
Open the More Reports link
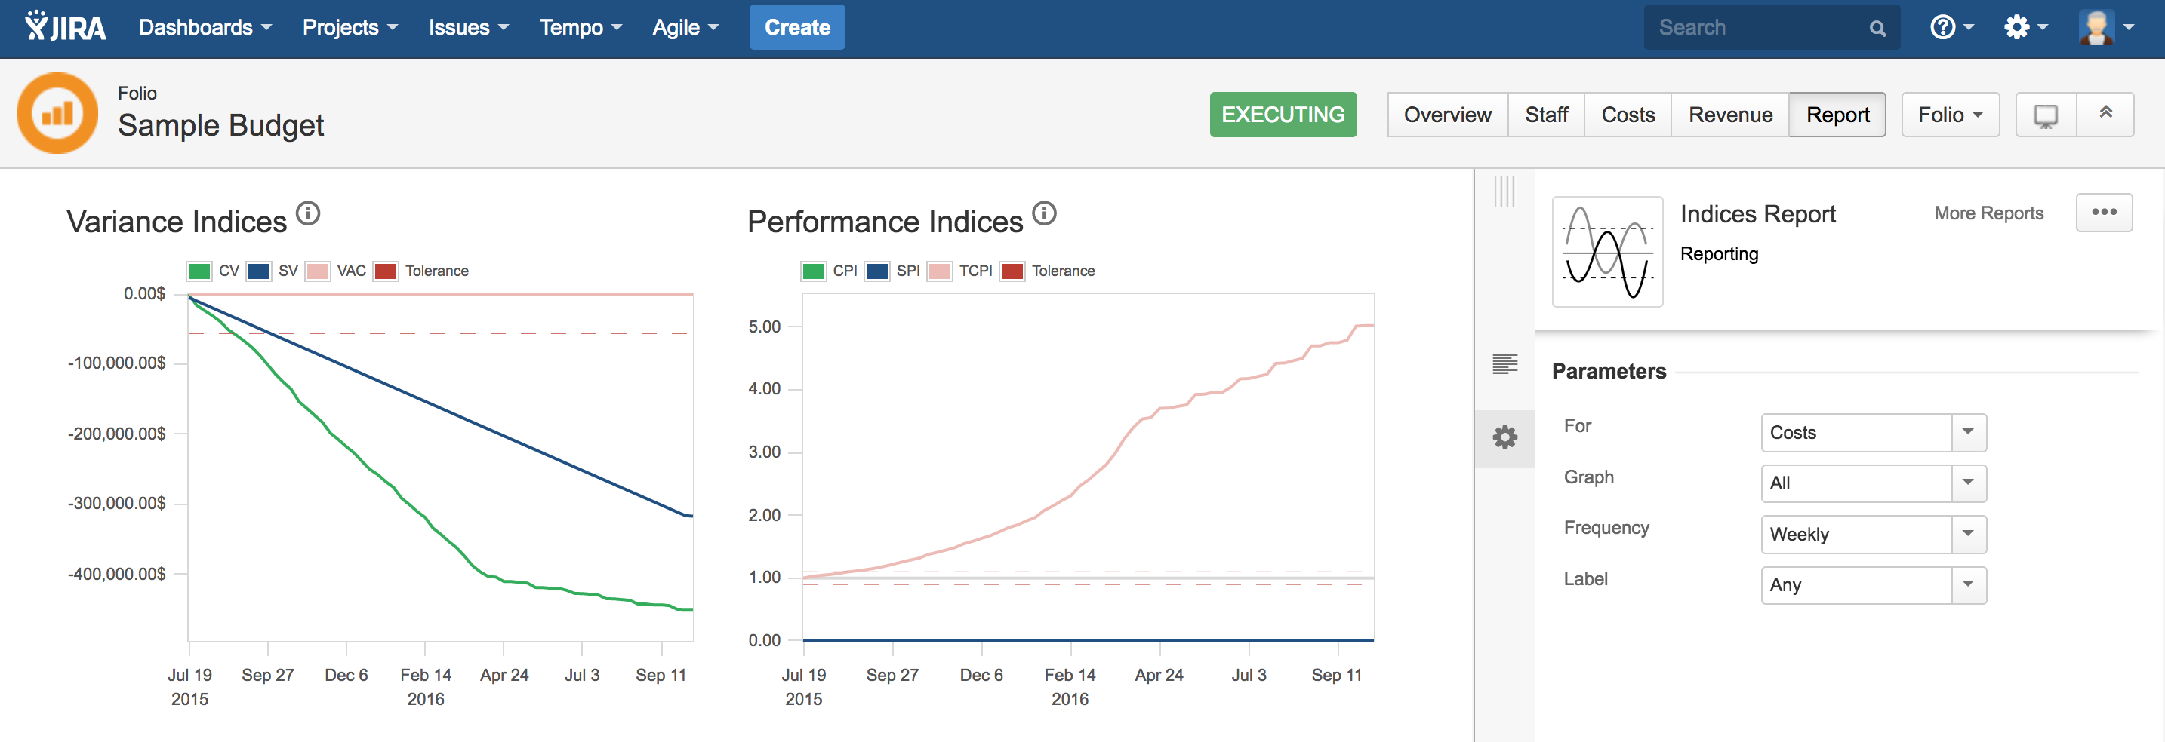click(x=1988, y=213)
